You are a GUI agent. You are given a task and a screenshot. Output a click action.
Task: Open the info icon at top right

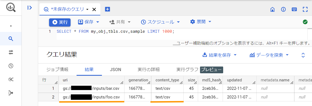(x=283, y=9)
